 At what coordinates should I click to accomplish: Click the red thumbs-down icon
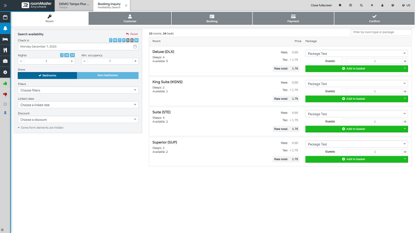pos(5,95)
